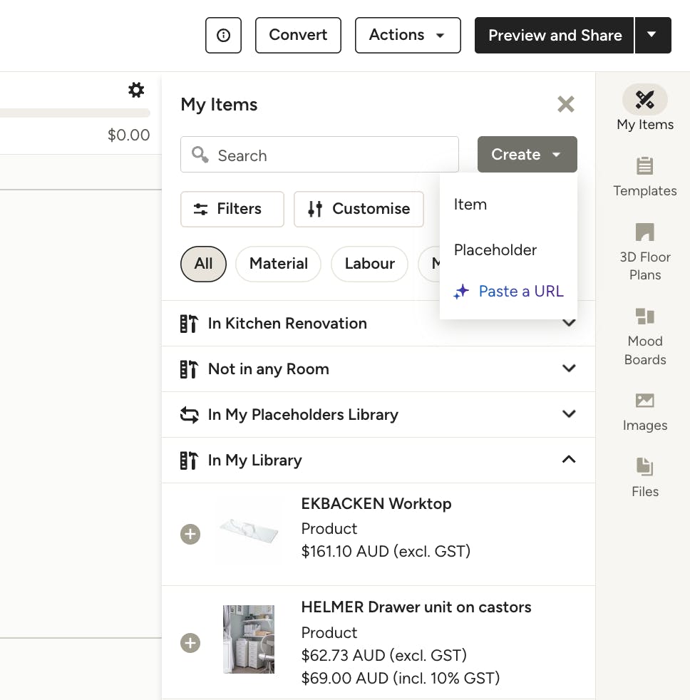Open the Files sidebar panel
This screenshot has width=690, height=700.
coord(644,477)
